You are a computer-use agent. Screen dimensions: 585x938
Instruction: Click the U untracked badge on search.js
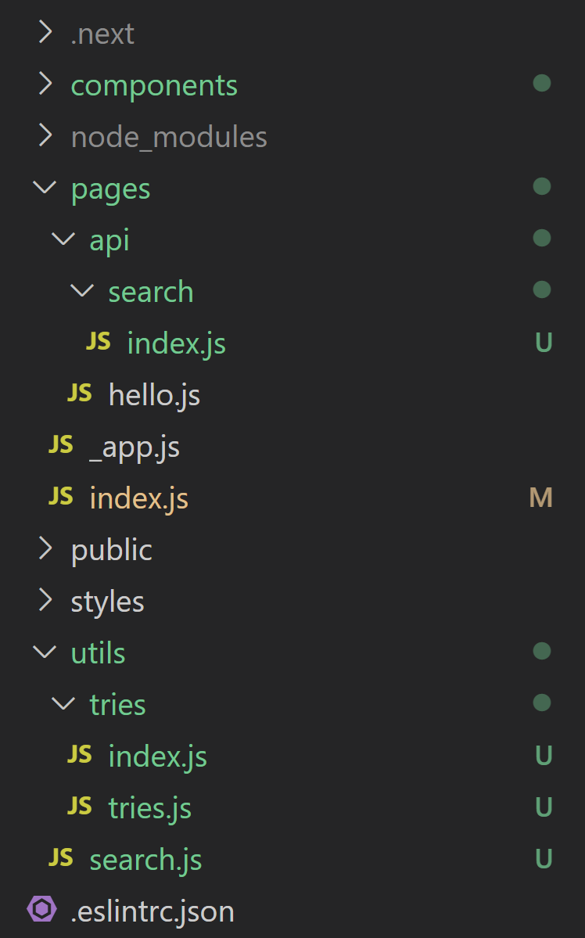click(543, 859)
